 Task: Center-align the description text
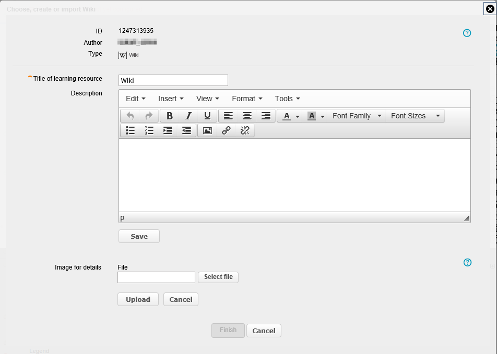(x=247, y=116)
